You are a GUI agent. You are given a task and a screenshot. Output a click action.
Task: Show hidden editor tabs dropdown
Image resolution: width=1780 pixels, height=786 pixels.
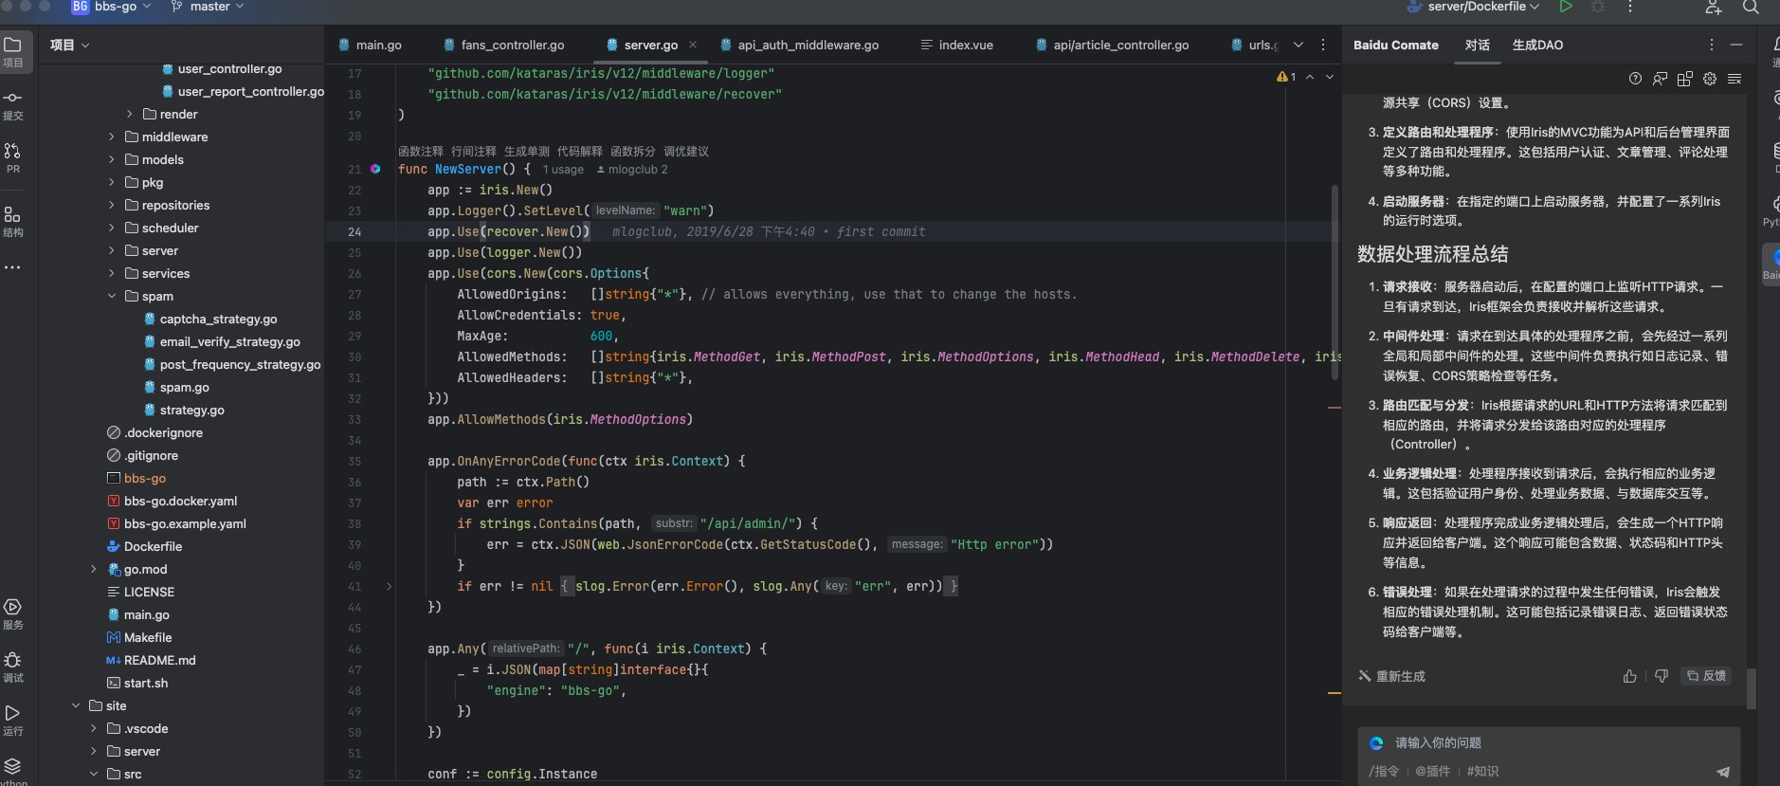1299,45
